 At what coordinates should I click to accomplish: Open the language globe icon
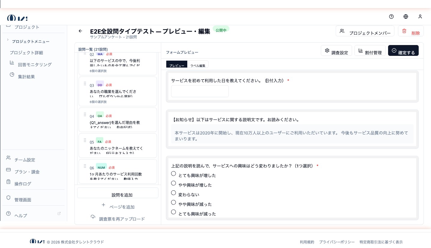(406, 17)
